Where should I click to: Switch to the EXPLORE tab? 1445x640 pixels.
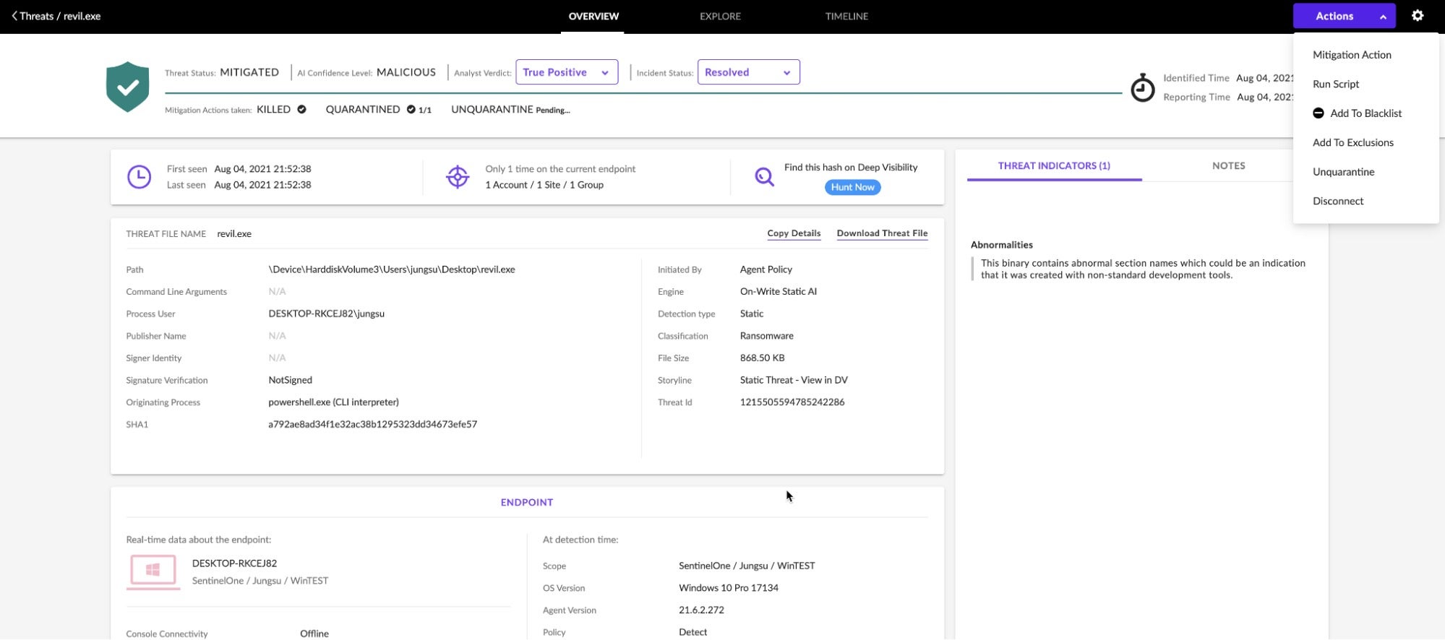(x=720, y=16)
